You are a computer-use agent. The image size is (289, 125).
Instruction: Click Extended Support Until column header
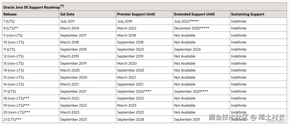pyautogui.click(x=194, y=14)
